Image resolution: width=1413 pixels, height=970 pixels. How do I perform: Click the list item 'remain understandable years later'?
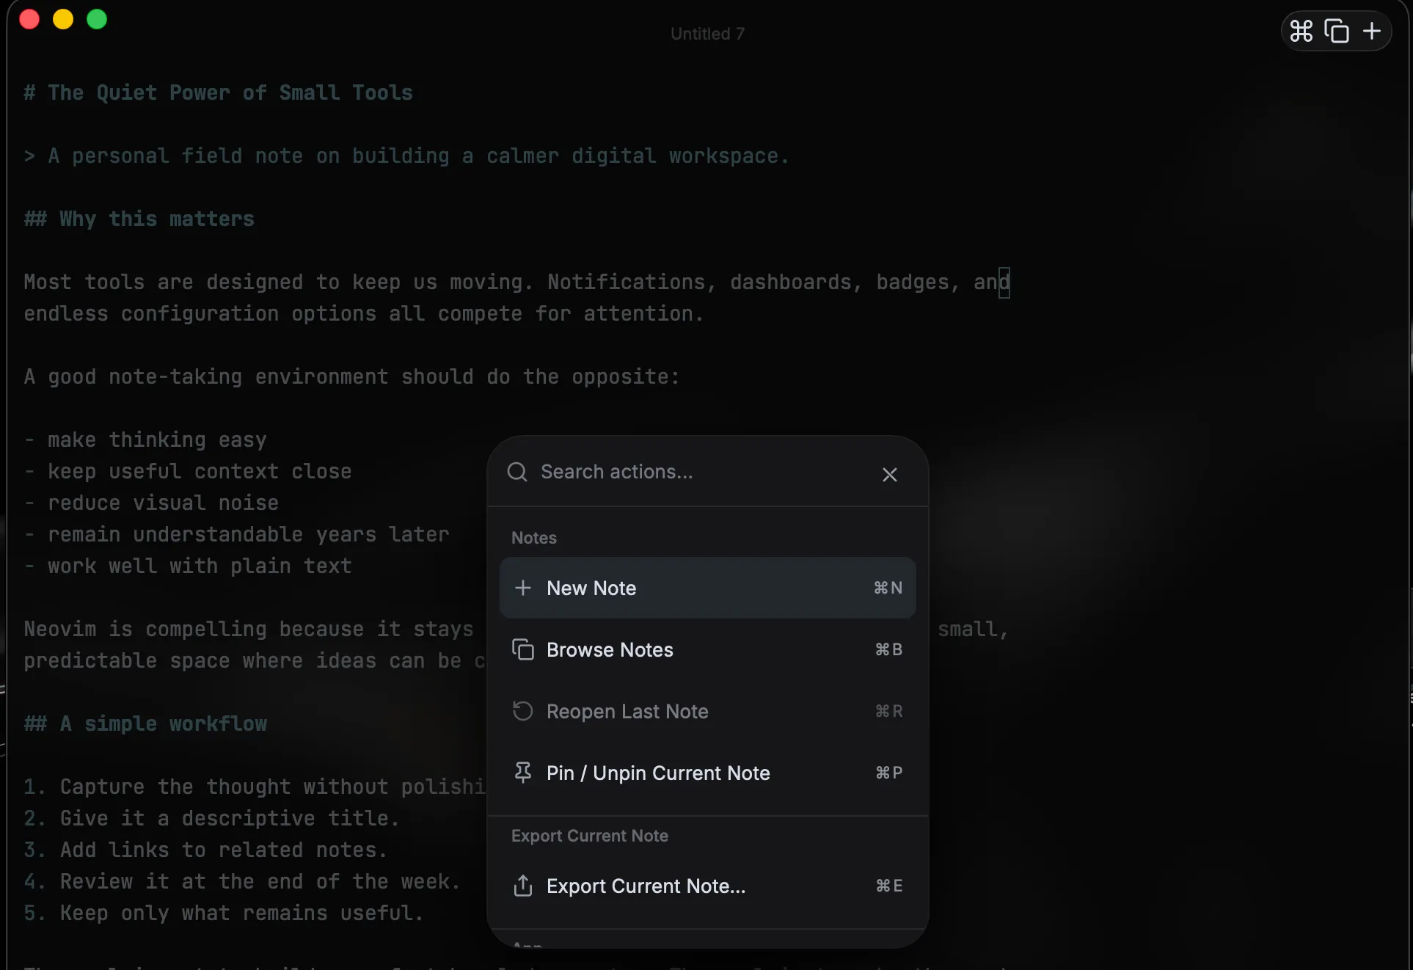tap(236, 534)
